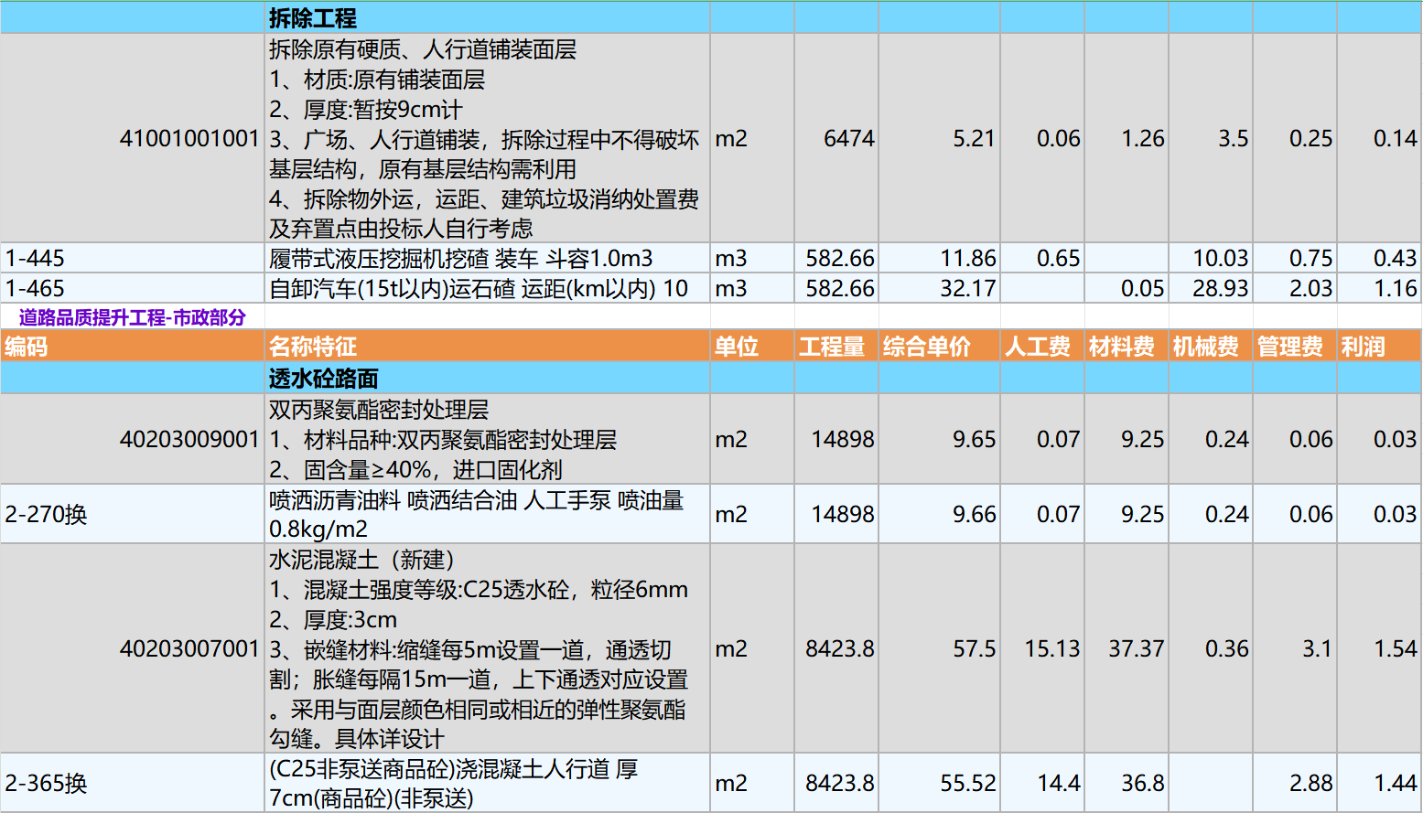Click unit price cell 57.5

(x=939, y=648)
